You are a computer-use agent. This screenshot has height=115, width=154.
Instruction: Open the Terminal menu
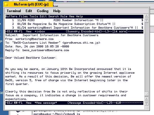click(x=14, y=11)
